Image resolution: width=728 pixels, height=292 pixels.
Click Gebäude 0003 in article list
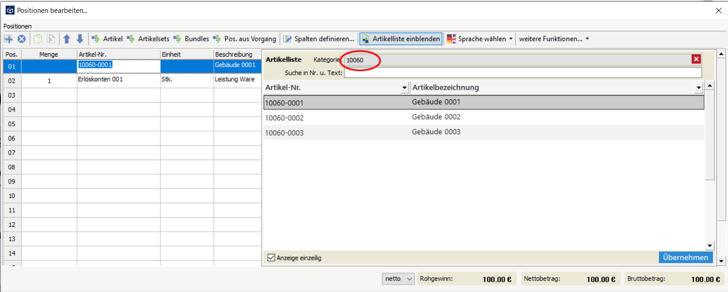pyautogui.click(x=436, y=132)
